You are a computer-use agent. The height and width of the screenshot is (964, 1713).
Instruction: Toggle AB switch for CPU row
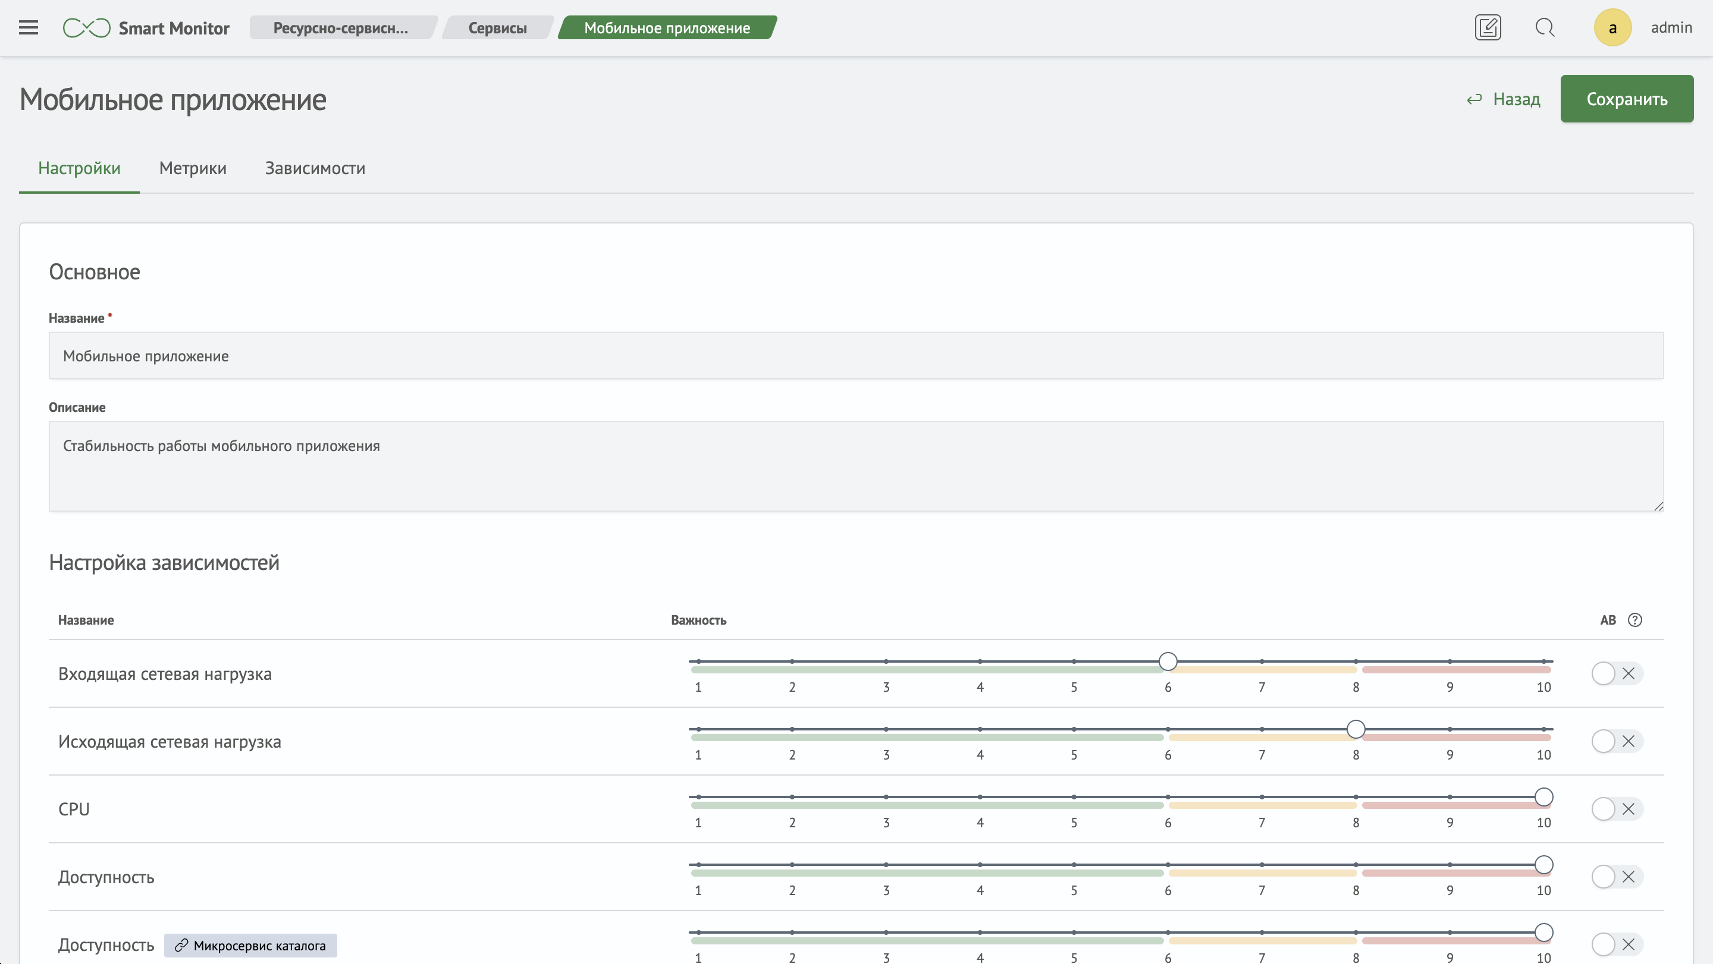1617,808
